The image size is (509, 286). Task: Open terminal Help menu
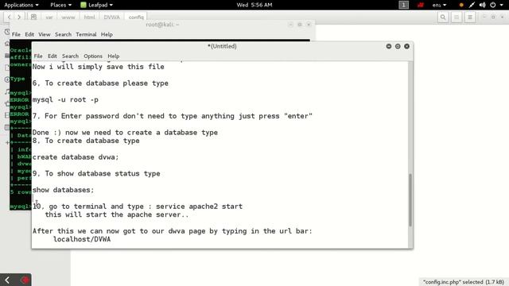(x=107, y=34)
